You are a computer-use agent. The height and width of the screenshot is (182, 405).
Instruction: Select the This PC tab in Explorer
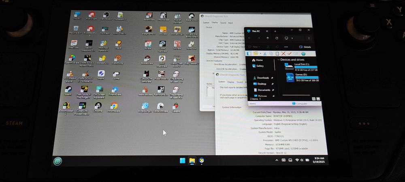click(256, 31)
